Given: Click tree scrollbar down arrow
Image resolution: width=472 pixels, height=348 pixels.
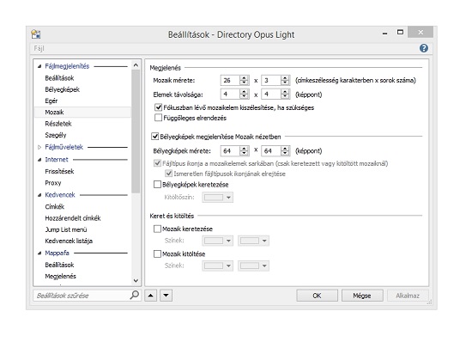Looking at the screenshot, I should (x=136, y=281).
